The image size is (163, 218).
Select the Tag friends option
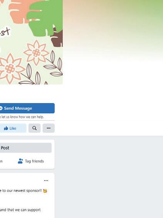[x=31, y=161]
